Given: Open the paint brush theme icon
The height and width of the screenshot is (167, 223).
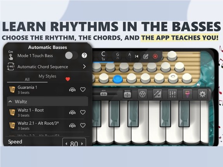Looking at the screenshot, I should pyautogui.click(x=187, y=94).
